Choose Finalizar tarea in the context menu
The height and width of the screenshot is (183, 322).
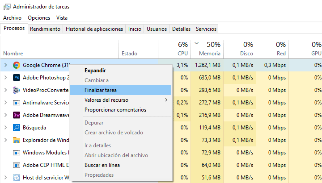tap(121, 90)
